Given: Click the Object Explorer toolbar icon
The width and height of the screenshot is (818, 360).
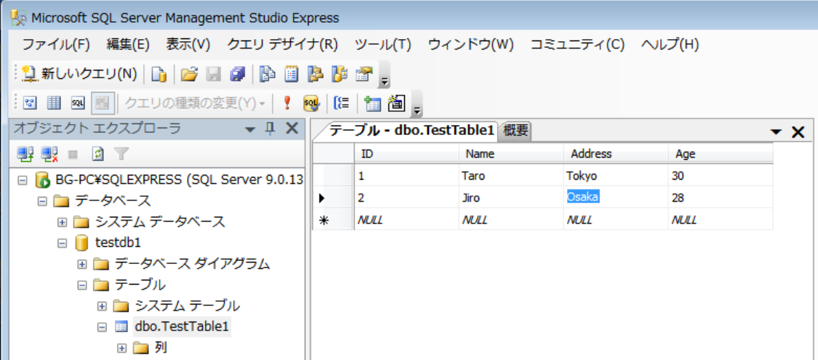Looking at the screenshot, I should pyautogui.click(x=315, y=75).
